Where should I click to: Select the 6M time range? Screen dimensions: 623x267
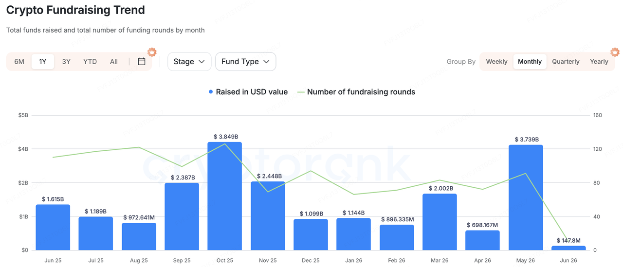click(x=19, y=62)
